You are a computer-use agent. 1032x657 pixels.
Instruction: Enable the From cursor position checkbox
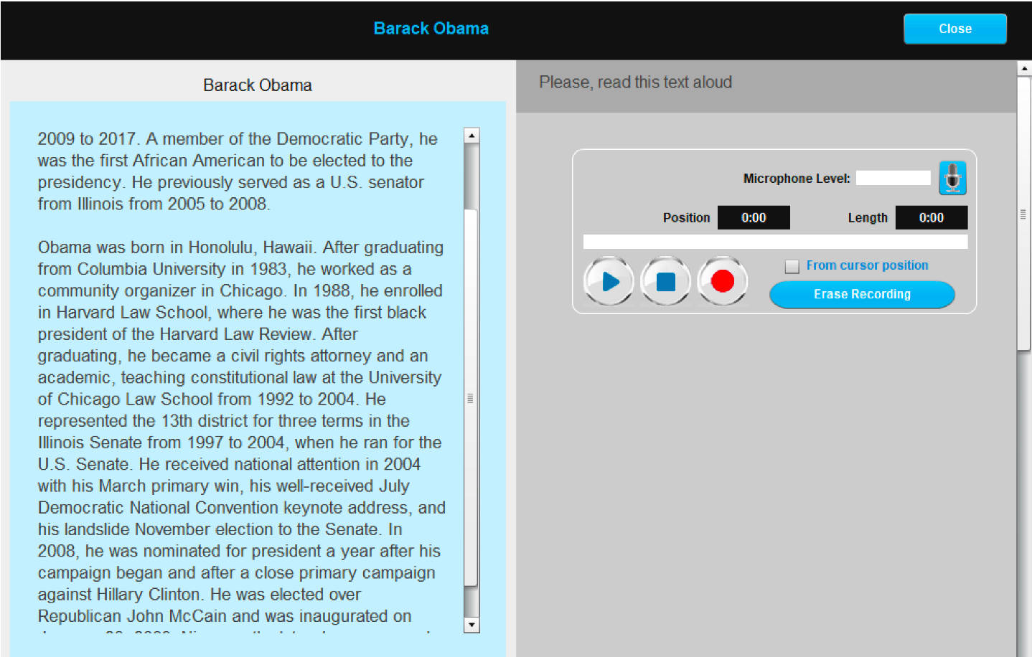(x=792, y=266)
